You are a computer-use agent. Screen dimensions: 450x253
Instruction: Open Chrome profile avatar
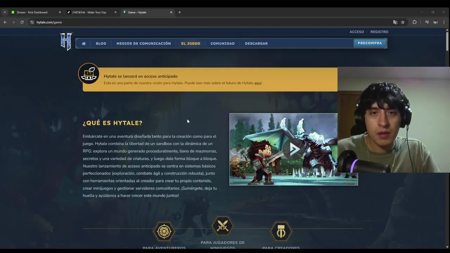click(436, 22)
